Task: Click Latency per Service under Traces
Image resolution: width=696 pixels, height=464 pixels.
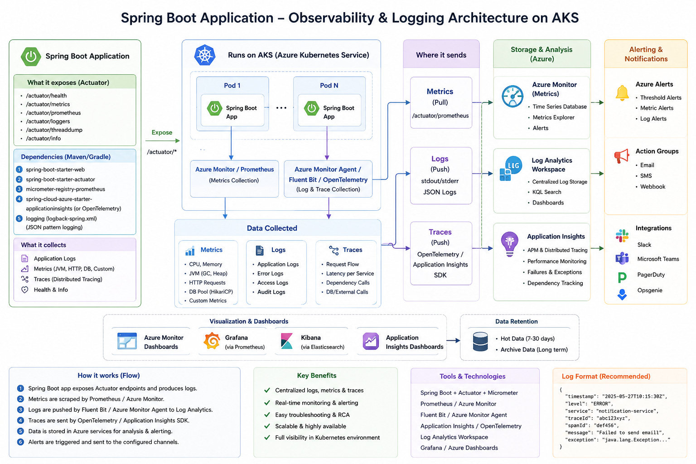Action: coord(350,274)
